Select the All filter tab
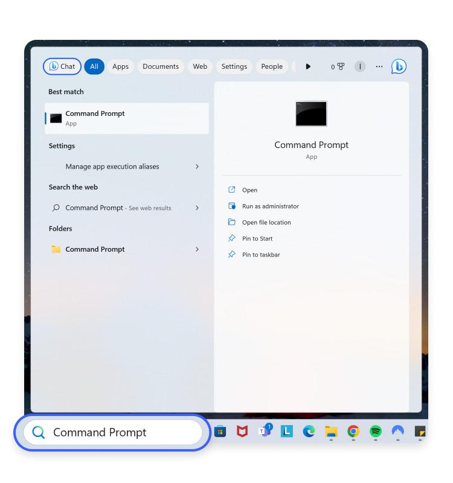 [94, 66]
